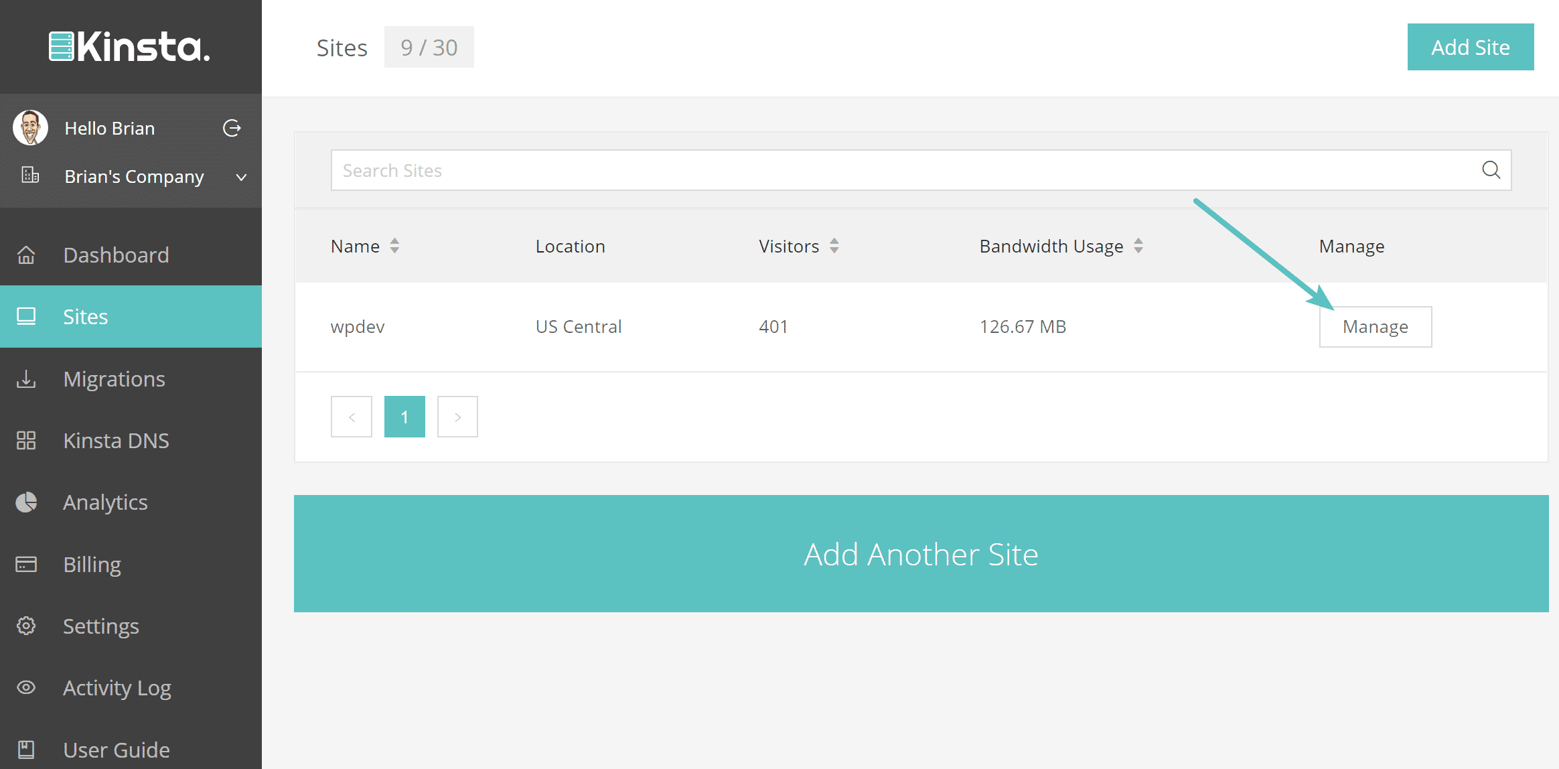Click the 9 / 30 sites counter

coord(429,47)
